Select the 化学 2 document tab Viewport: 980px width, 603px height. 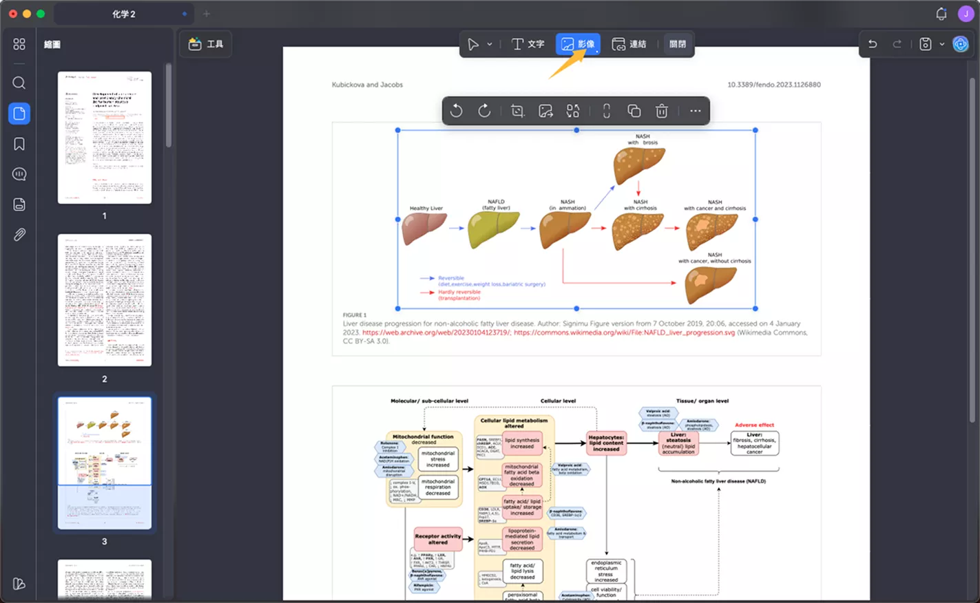[124, 14]
